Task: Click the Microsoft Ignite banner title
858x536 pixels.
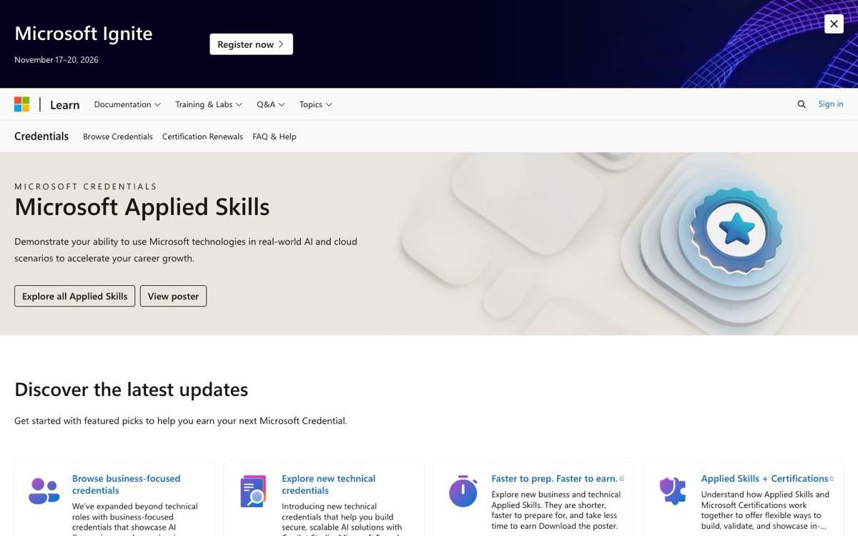Action: (x=84, y=34)
